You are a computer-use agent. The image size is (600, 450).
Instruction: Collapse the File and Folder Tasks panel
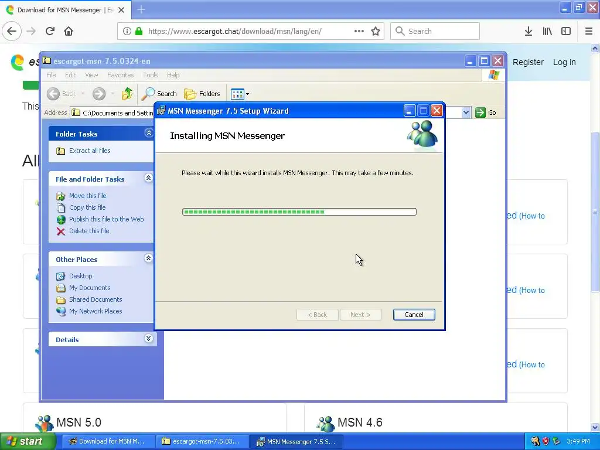(148, 178)
